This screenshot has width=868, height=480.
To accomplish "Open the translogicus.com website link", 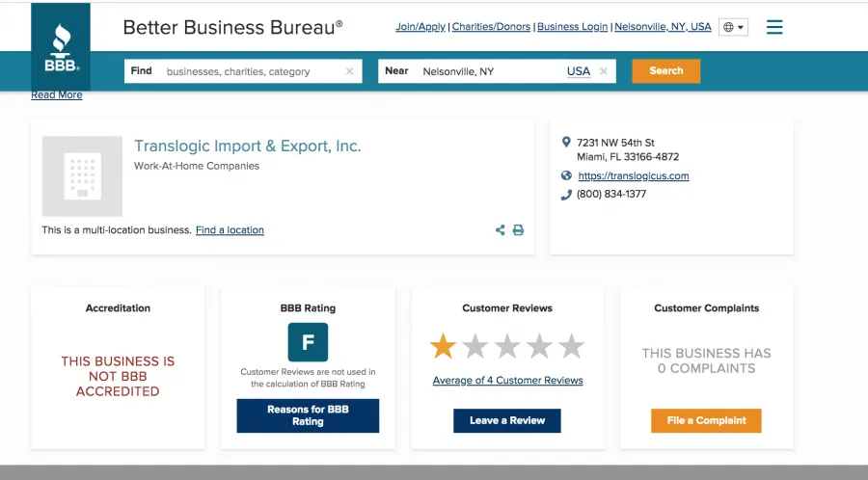I will coord(634,175).
